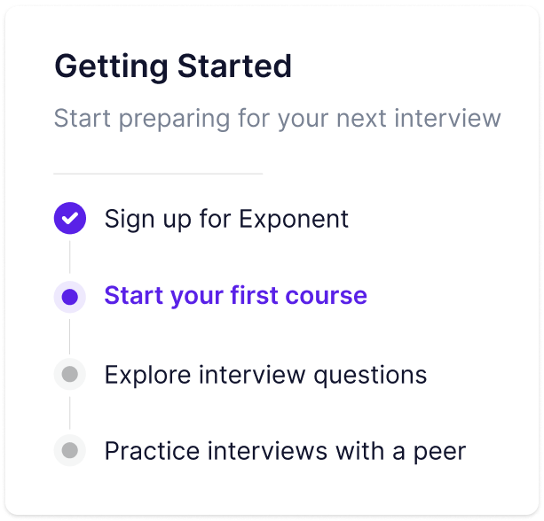Select the purple active step dot
The height and width of the screenshot is (521, 544).
point(70,297)
